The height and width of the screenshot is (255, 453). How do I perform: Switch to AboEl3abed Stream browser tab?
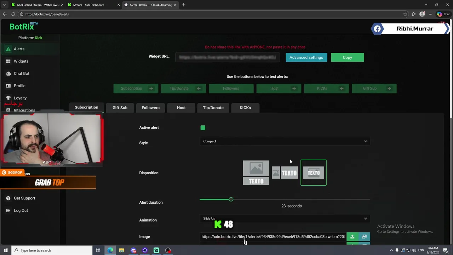(37, 5)
